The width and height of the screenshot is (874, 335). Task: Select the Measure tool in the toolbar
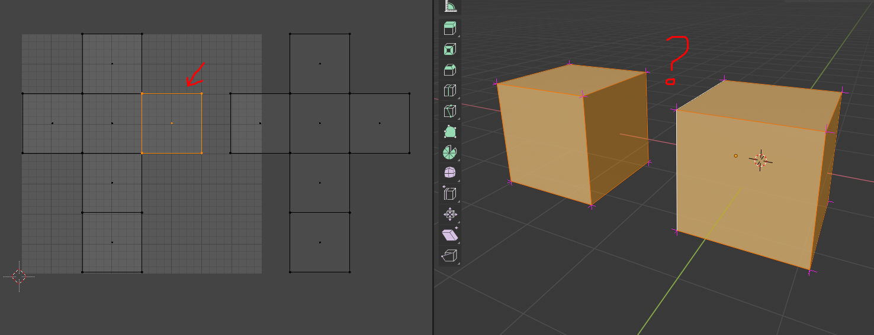point(450,6)
